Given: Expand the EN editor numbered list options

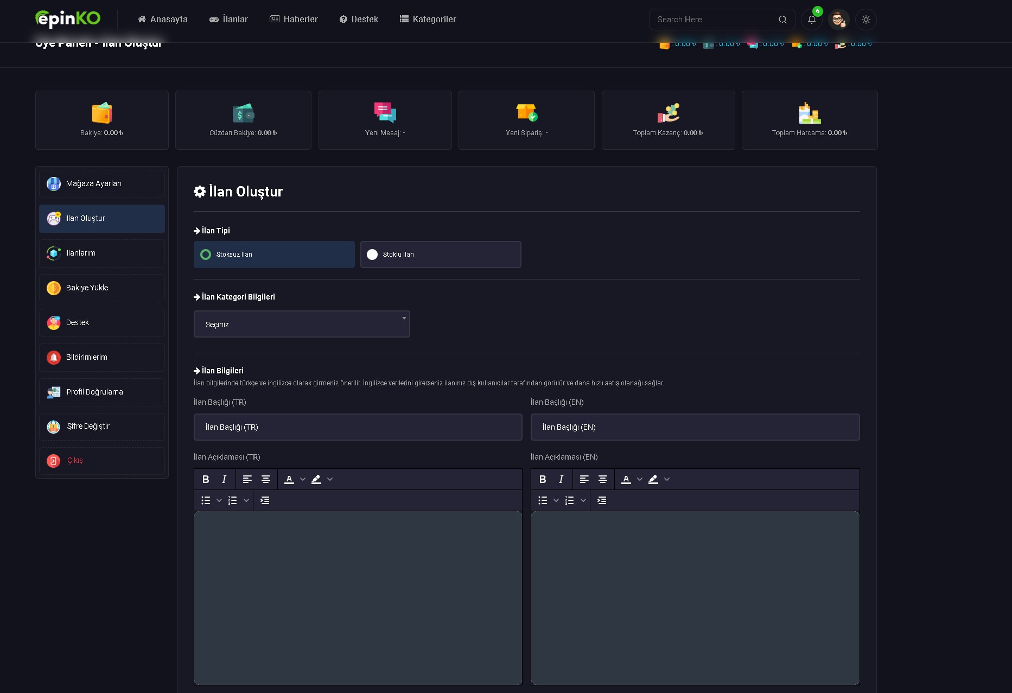Looking at the screenshot, I should pyautogui.click(x=583, y=500).
